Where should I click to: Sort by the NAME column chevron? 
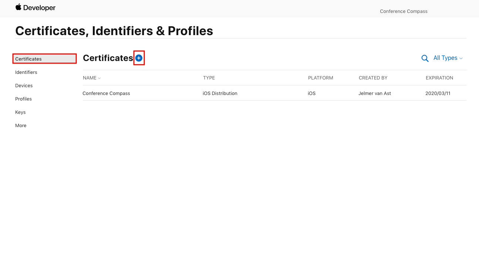pyautogui.click(x=99, y=78)
